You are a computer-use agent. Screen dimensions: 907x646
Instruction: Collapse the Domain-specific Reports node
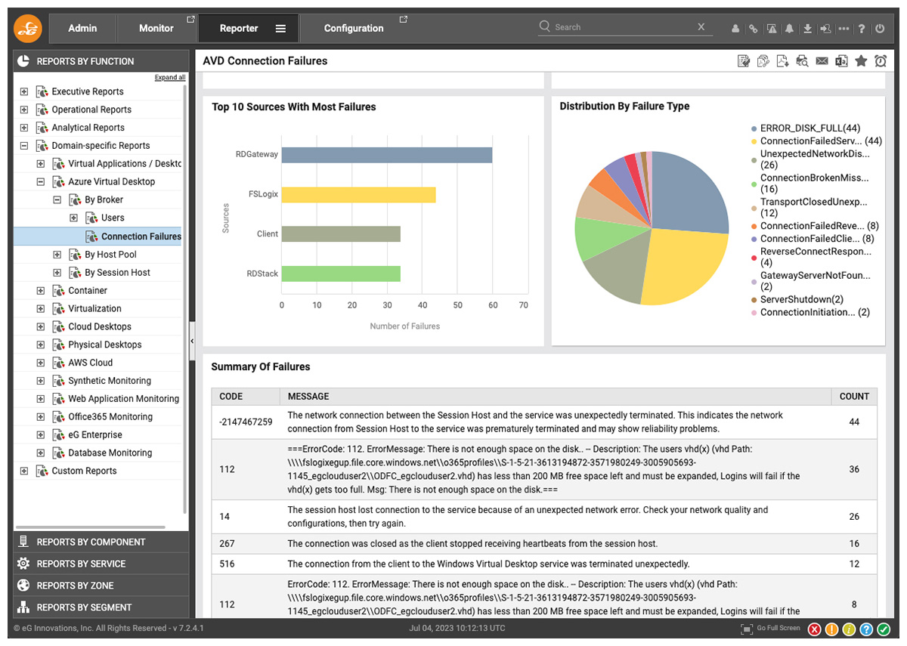click(x=24, y=146)
